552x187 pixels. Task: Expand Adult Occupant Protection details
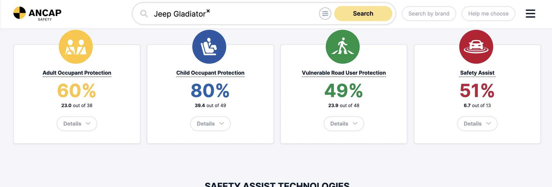77,124
